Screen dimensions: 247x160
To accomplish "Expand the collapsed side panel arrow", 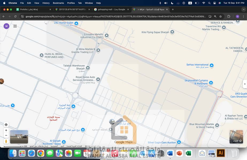I will (x=245, y=84).
